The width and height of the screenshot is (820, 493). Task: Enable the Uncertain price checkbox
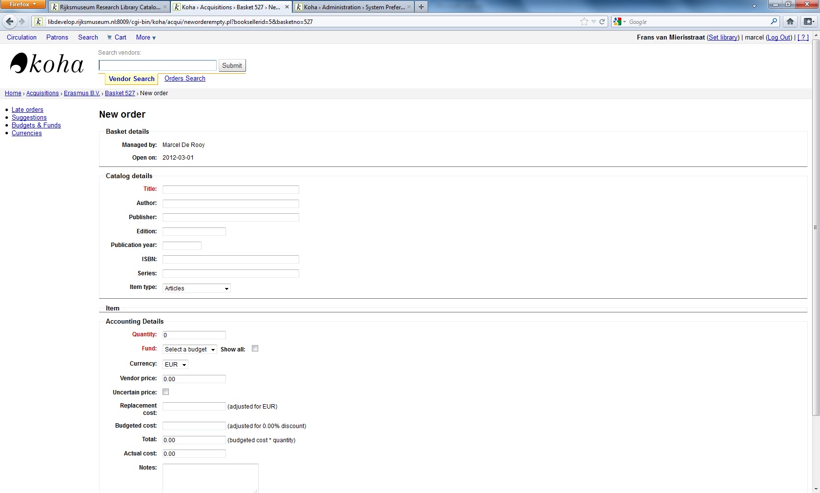point(166,392)
